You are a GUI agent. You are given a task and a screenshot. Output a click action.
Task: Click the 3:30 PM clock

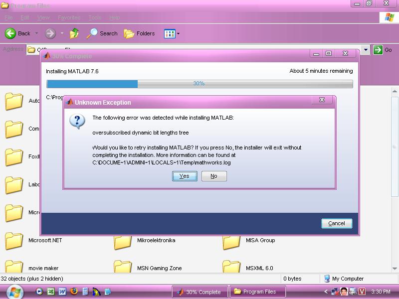click(x=381, y=292)
